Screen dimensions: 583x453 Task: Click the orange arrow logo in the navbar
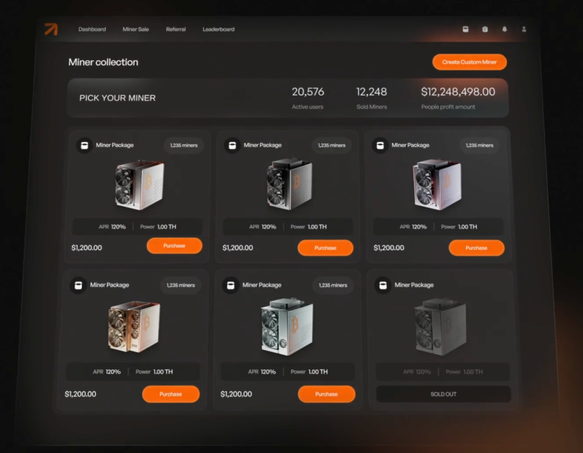51,29
